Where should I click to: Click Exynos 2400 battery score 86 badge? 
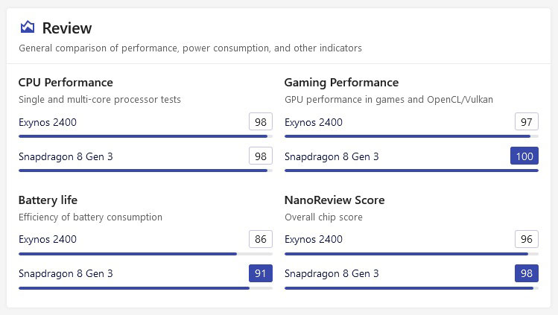(x=261, y=240)
